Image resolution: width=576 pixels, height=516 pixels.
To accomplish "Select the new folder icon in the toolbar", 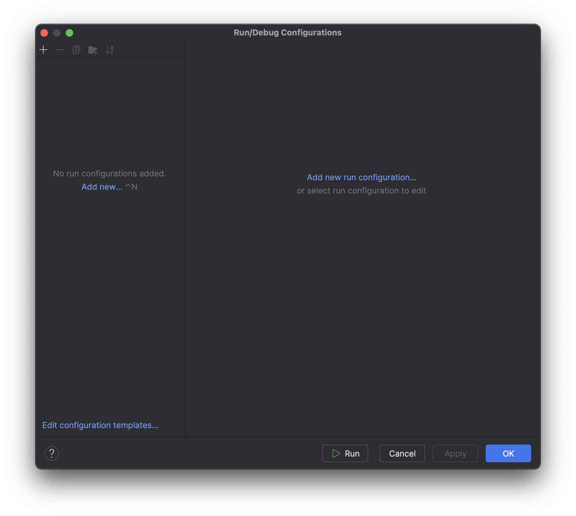I will point(93,50).
